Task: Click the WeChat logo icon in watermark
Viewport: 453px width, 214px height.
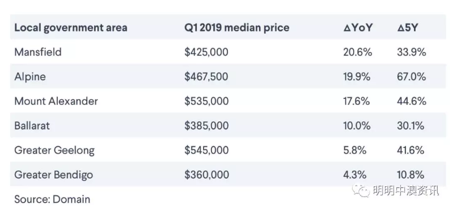Action: [x=361, y=191]
